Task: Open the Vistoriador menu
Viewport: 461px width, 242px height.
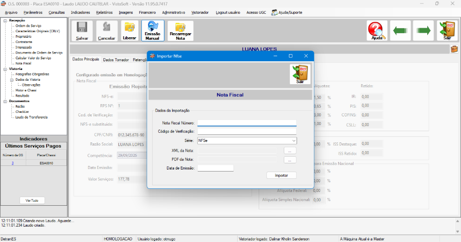Action: click(200, 13)
